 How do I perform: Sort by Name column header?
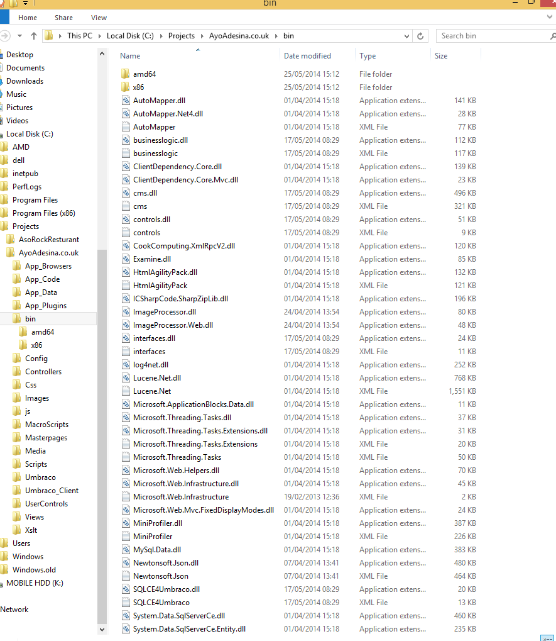click(x=130, y=56)
